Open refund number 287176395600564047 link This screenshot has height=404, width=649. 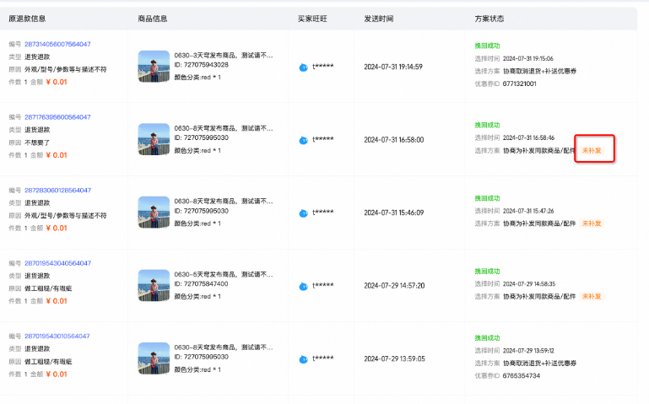tap(57, 117)
